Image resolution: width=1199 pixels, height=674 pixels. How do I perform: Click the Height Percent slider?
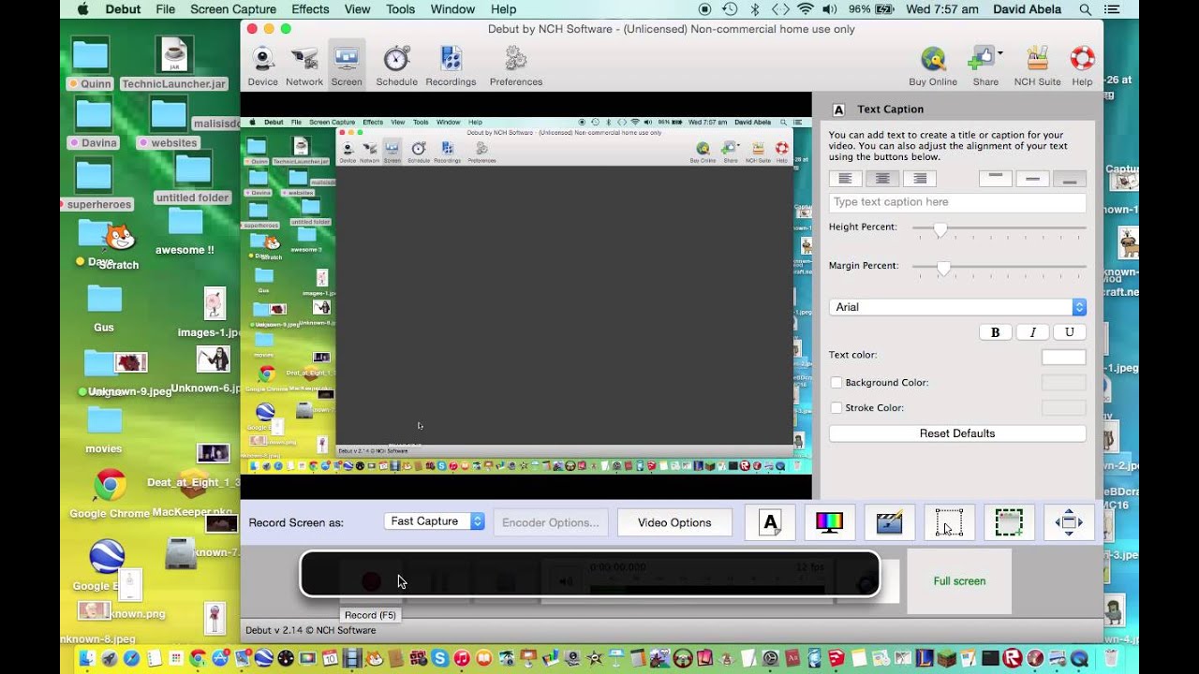coord(999,228)
